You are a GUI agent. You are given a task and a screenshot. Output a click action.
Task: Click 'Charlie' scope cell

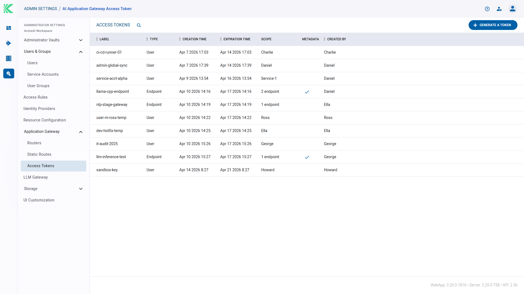point(267,52)
